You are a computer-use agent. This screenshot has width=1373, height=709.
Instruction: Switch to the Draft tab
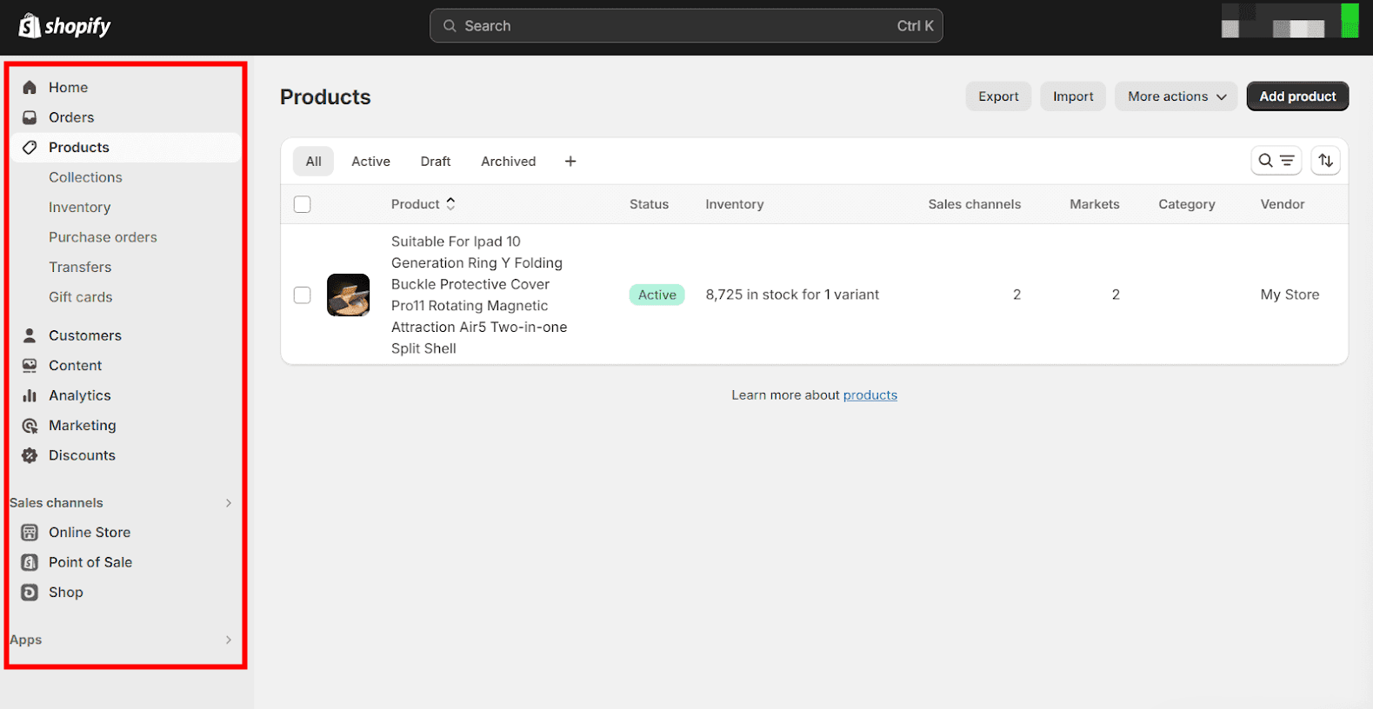click(x=435, y=161)
